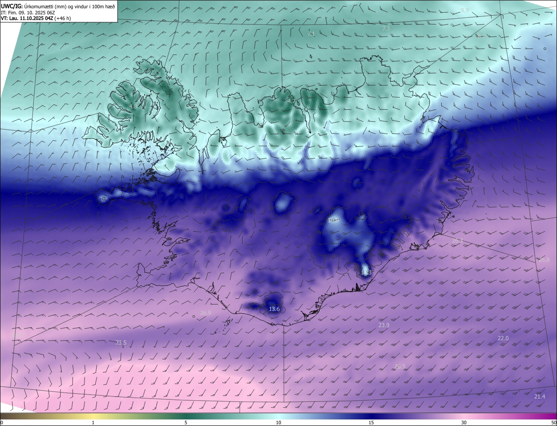Click the 7.1 value on the map
Image resolution: width=557 pixels, height=426 pixels.
click(311, 34)
